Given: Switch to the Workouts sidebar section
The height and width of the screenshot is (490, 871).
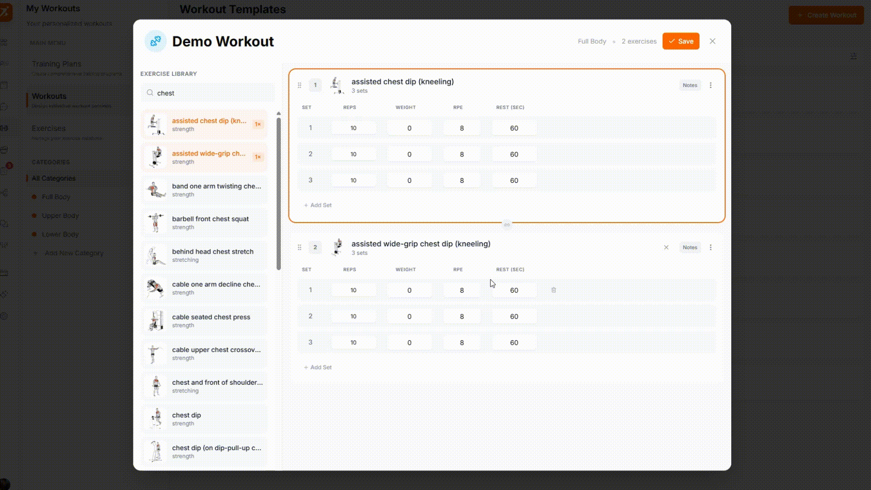Looking at the screenshot, I should [x=49, y=96].
